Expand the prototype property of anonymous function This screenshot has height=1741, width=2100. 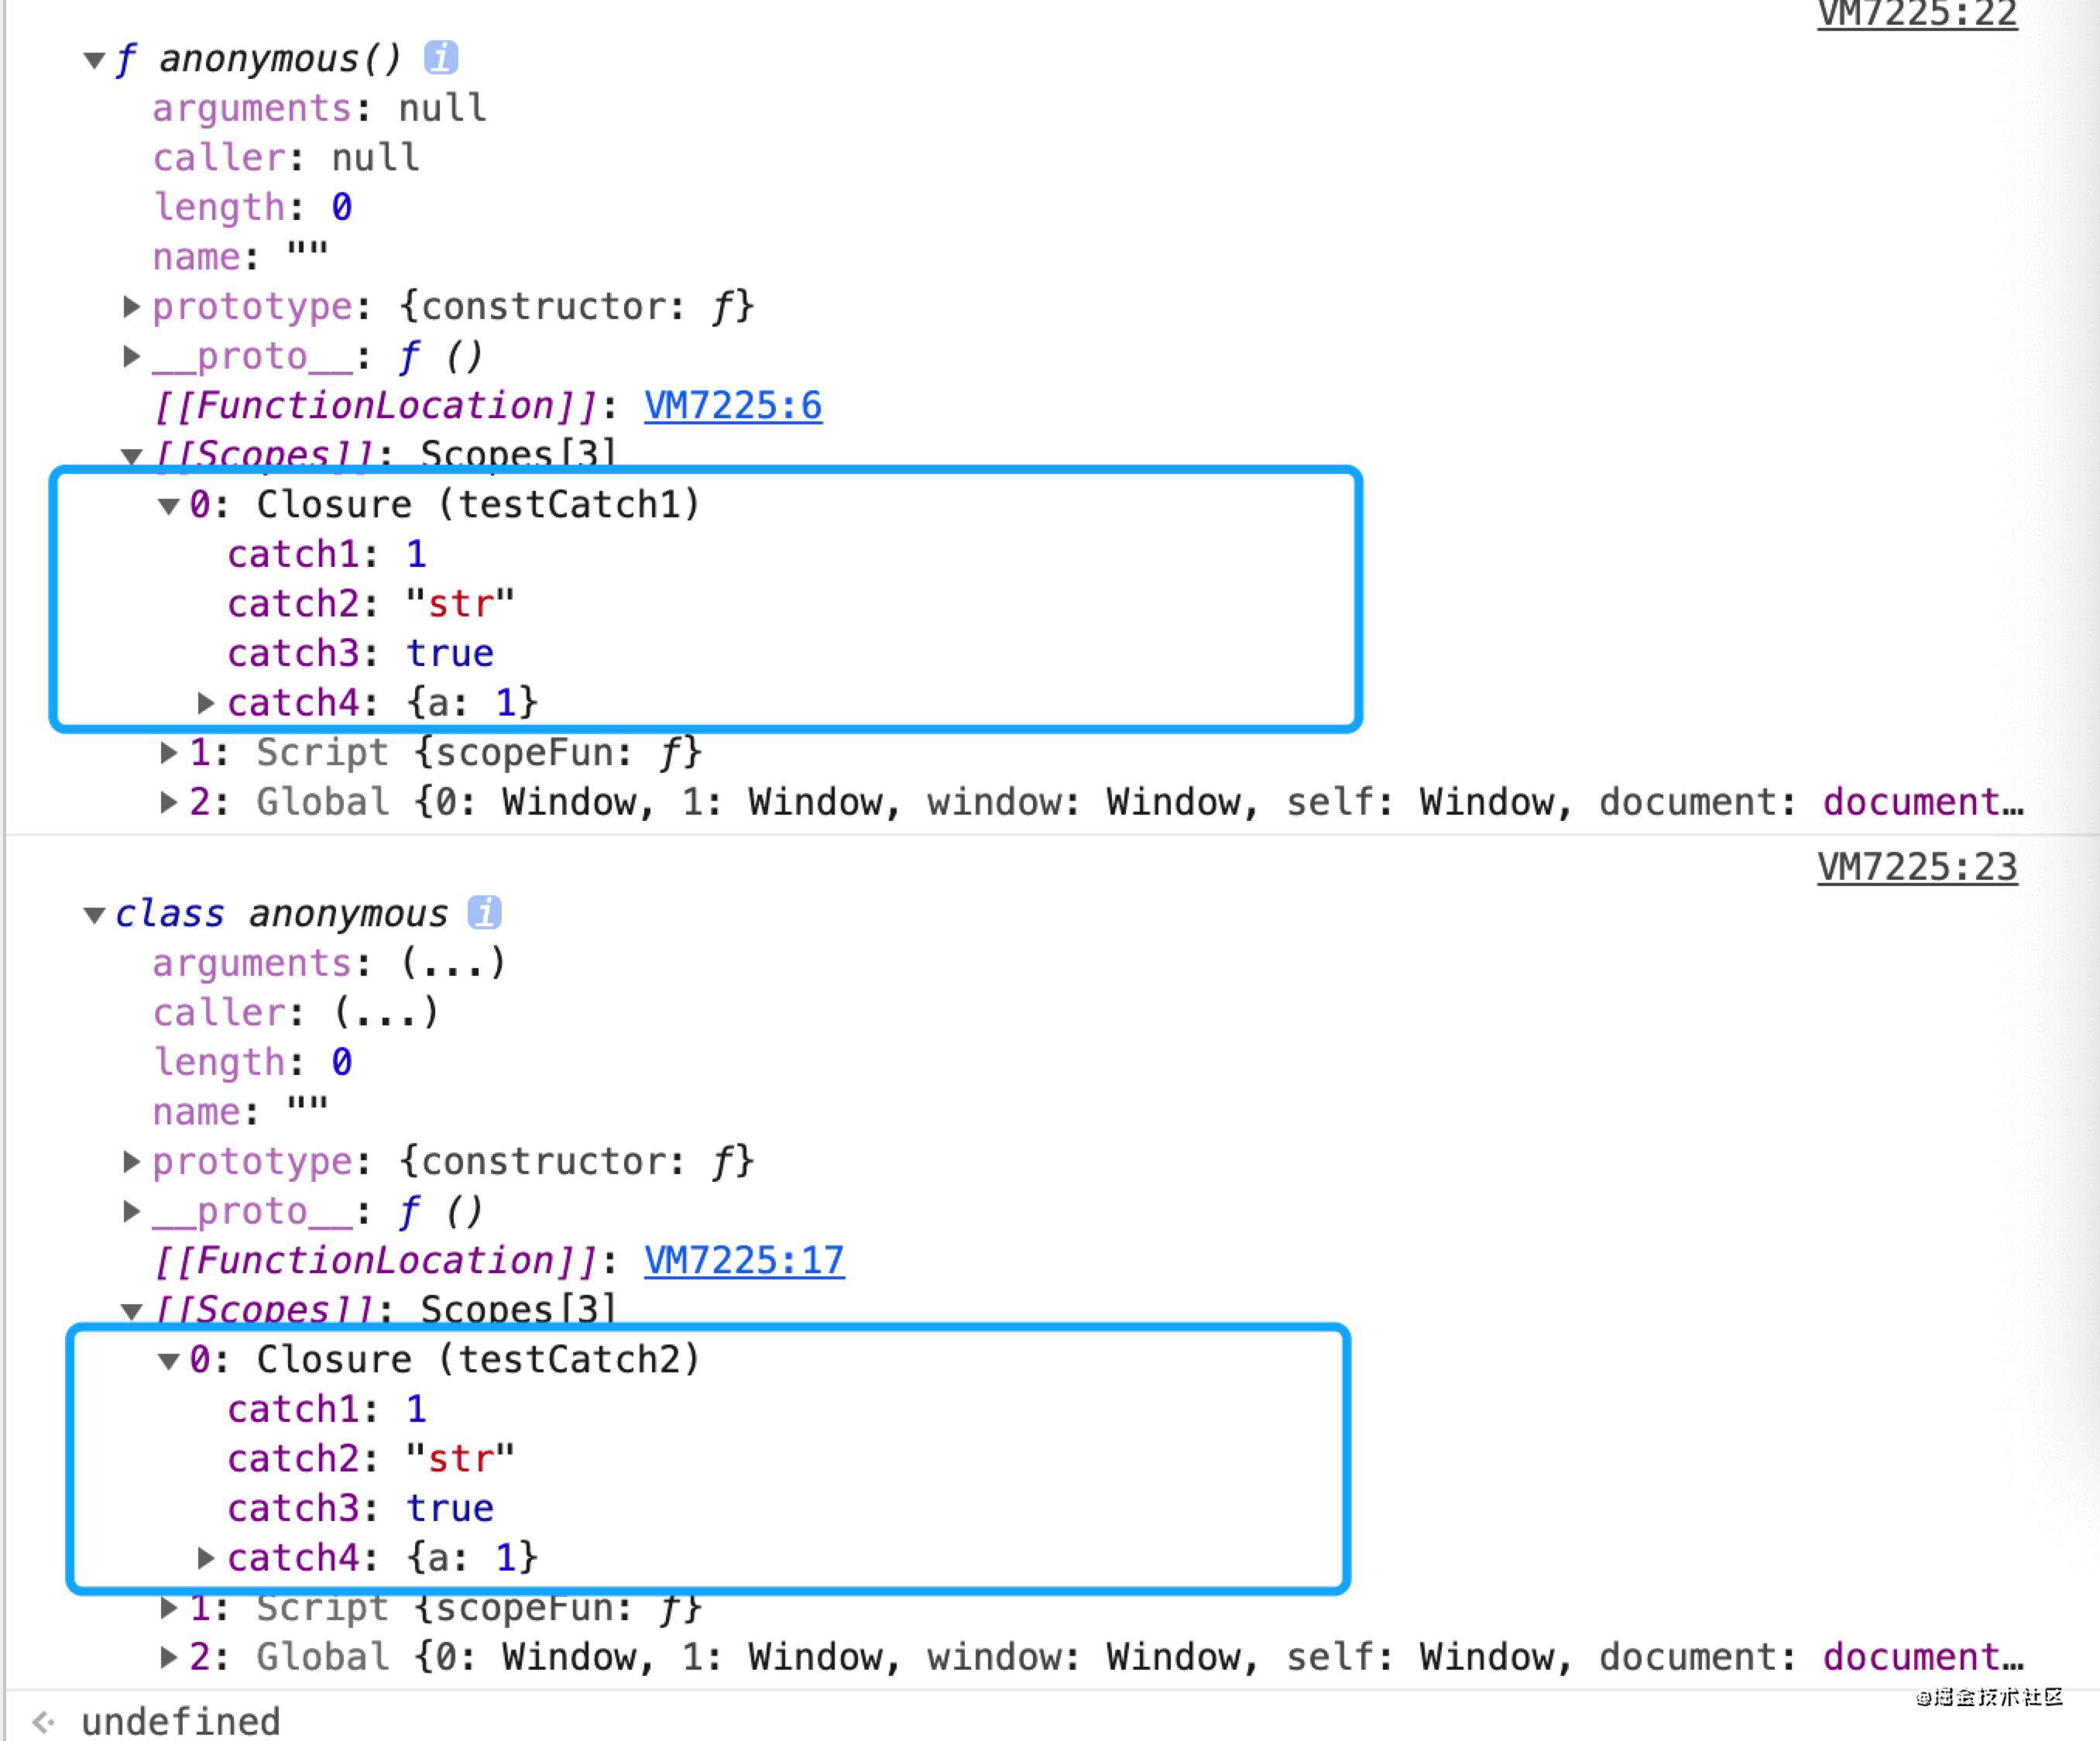point(143,307)
